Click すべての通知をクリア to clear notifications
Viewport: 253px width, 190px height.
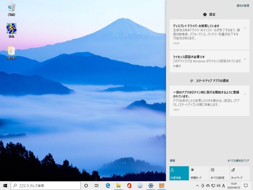pyautogui.click(x=238, y=160)
